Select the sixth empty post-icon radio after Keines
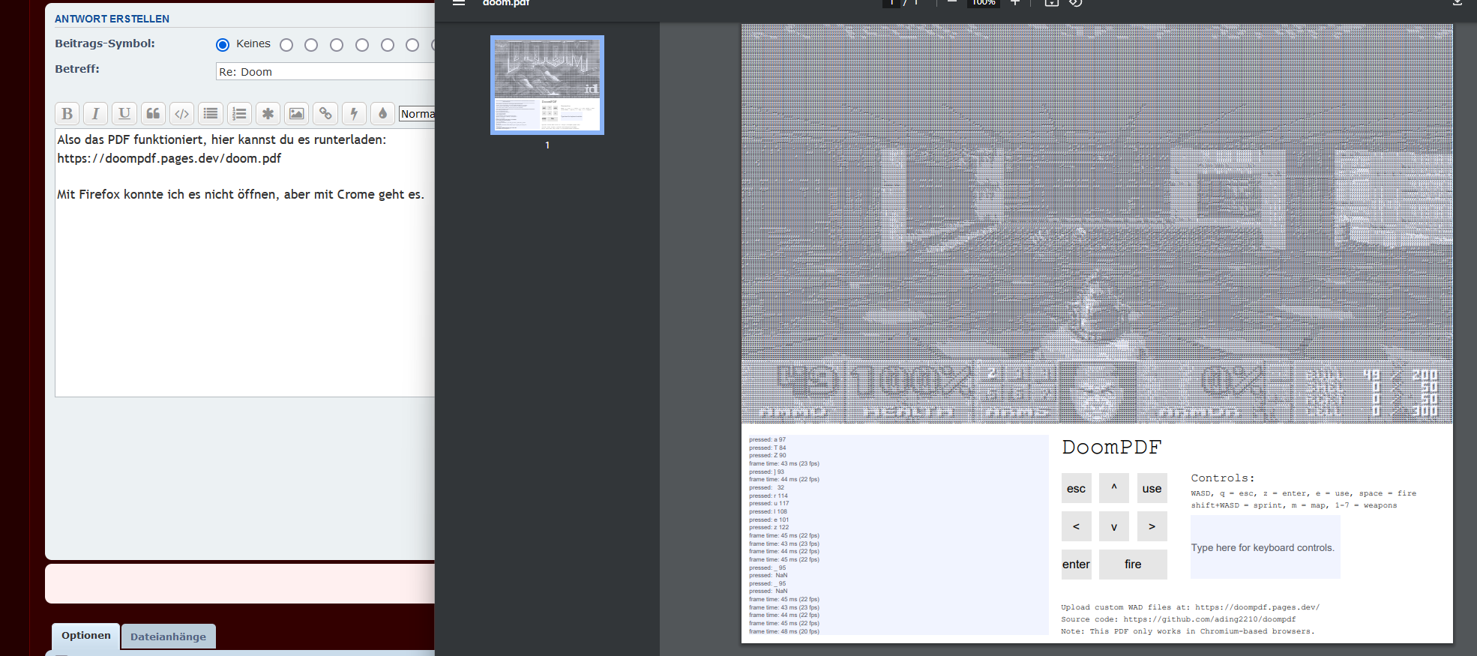This screenshot has height=656, width=1477. [412, 45]
